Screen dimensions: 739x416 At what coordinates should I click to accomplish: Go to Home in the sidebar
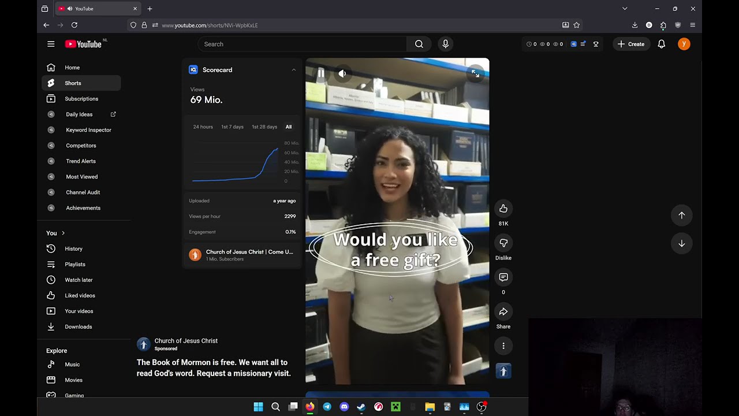pyautogui.click(x=81, y=68)
